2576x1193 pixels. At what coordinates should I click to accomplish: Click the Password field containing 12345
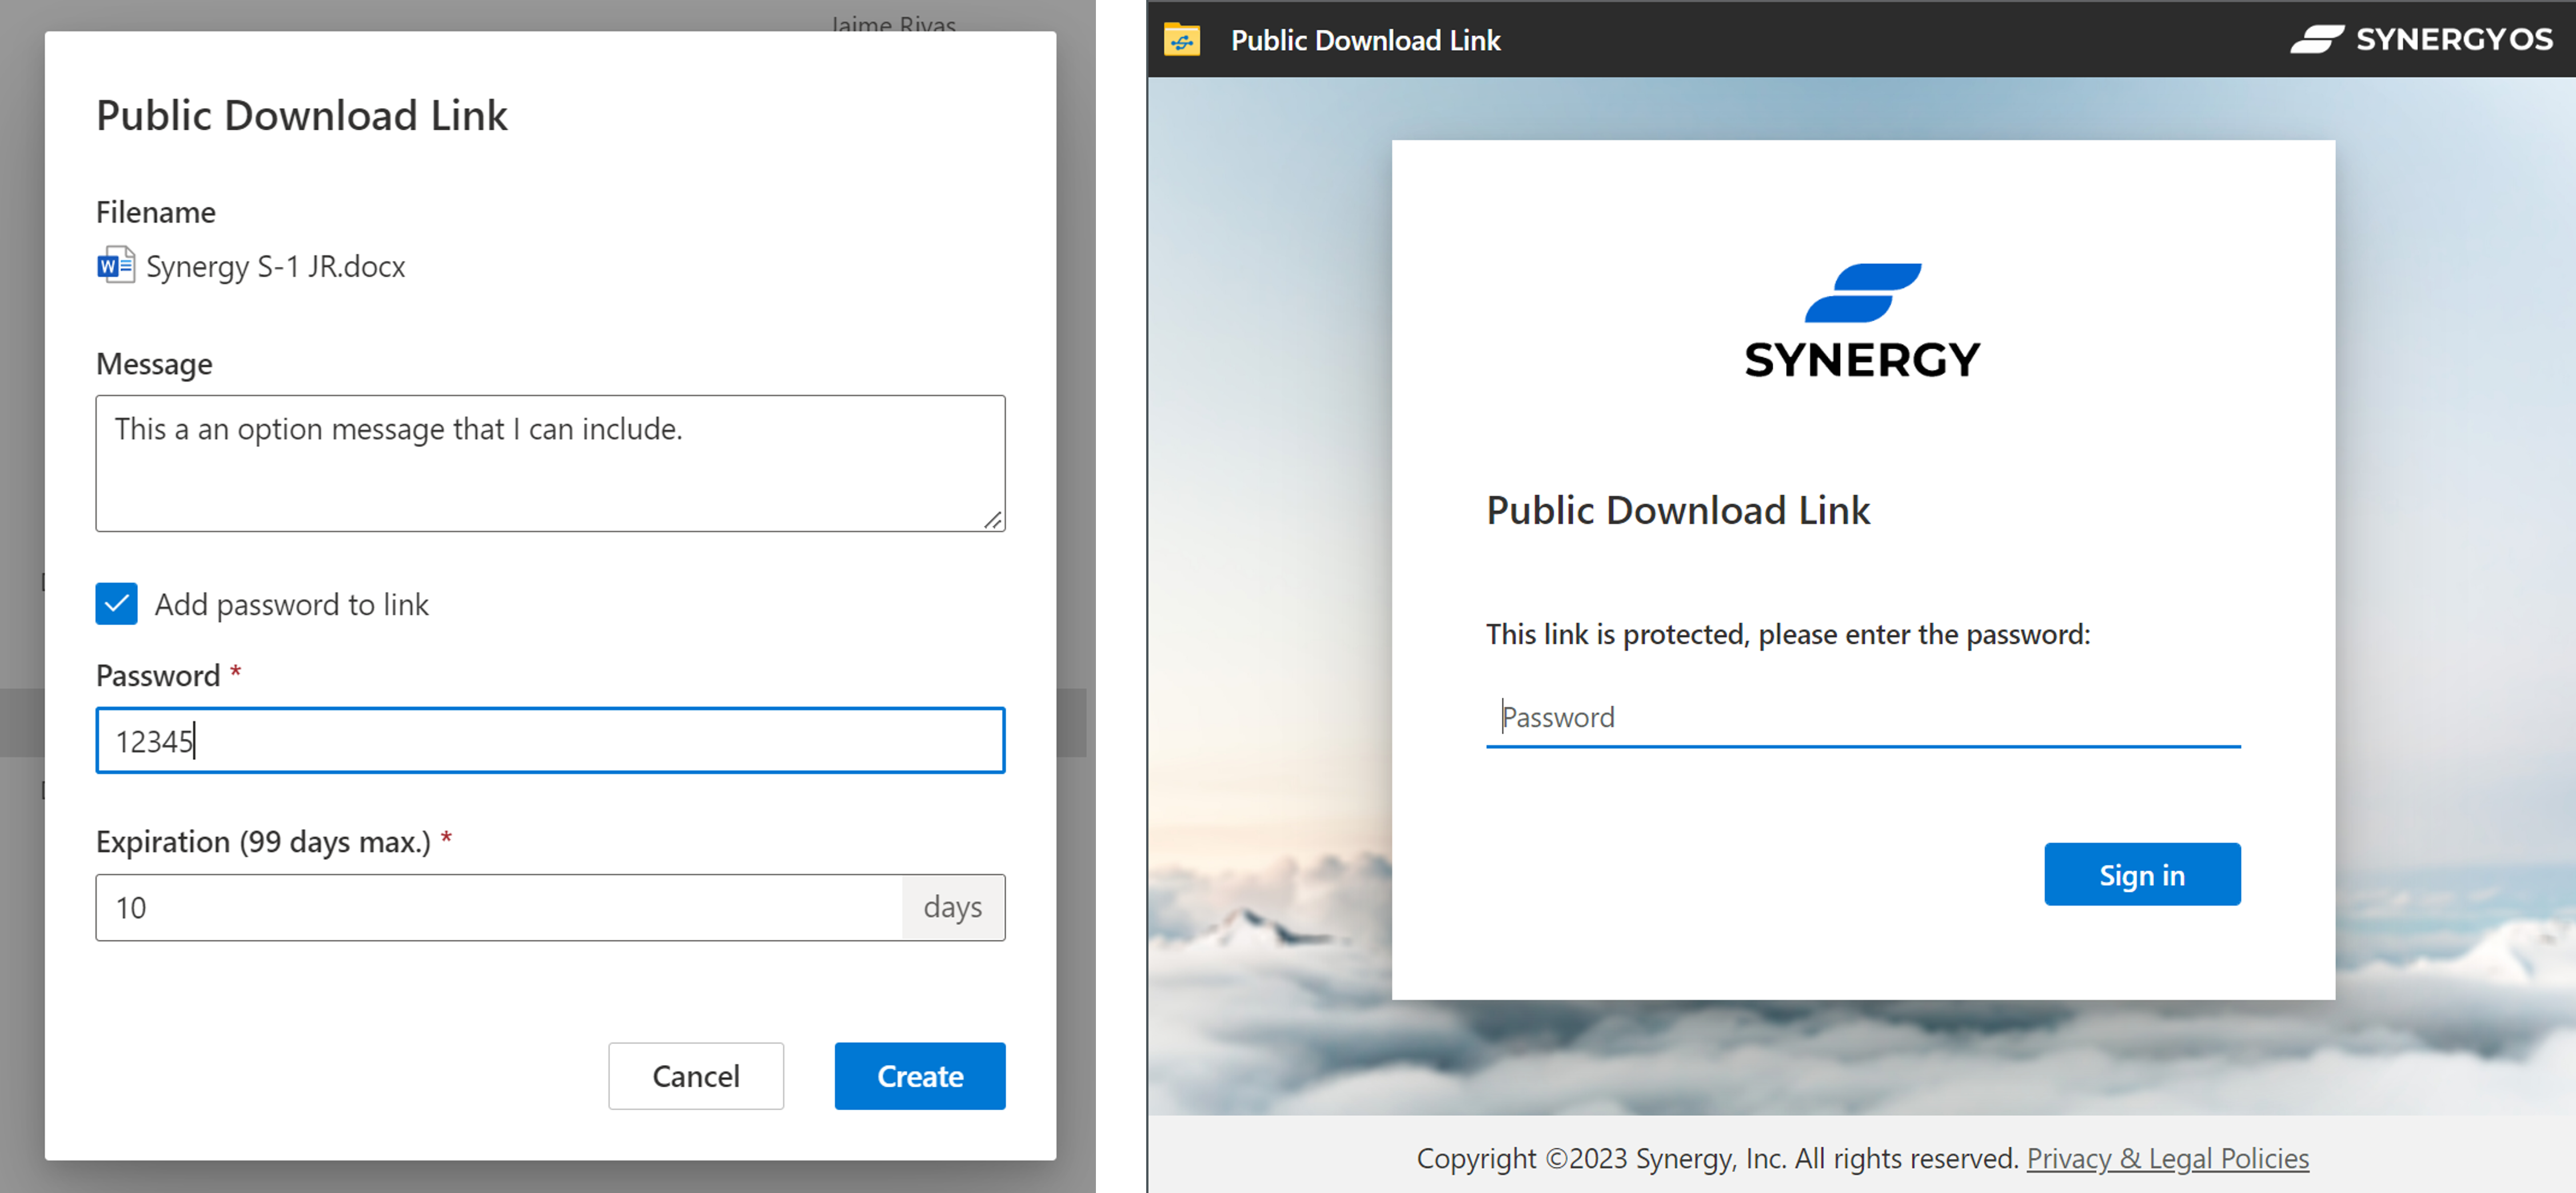(x=550, y=740)
